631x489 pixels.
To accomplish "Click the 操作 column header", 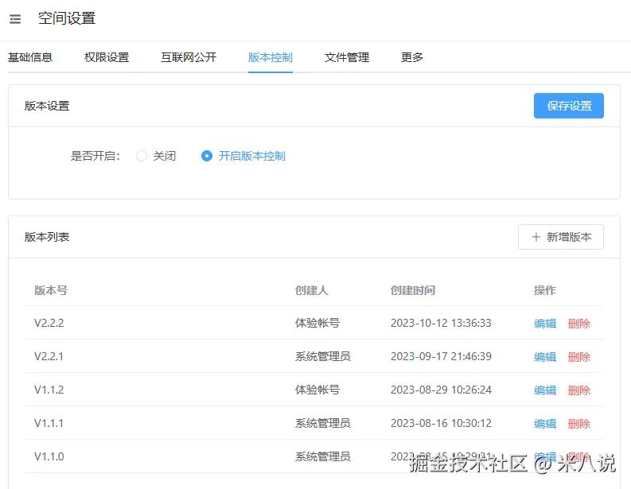I will [x=545, y=290].
